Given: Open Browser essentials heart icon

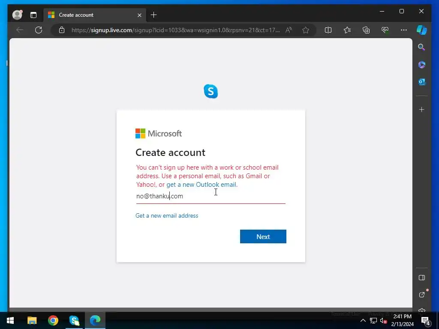Looking at the screenshot, I should pyautogui.click(x=385, y=30).
